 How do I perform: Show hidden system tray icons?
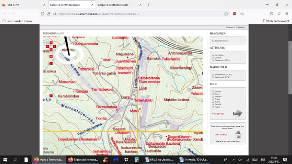[x=234, y=160]
